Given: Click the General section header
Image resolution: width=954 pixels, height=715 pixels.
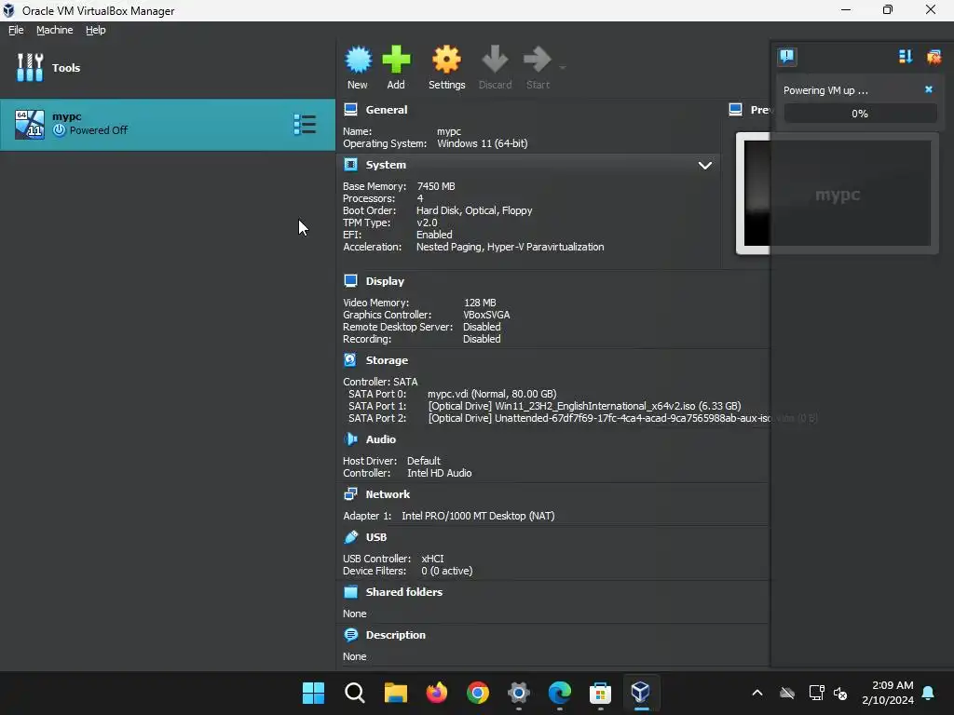Looking at the screenshot, I should (x=387, y=110).
